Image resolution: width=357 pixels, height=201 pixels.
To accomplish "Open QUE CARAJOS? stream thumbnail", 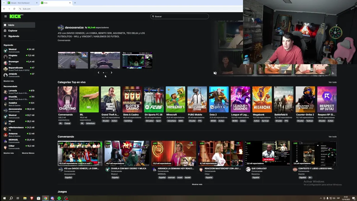I will pos(267,153).
